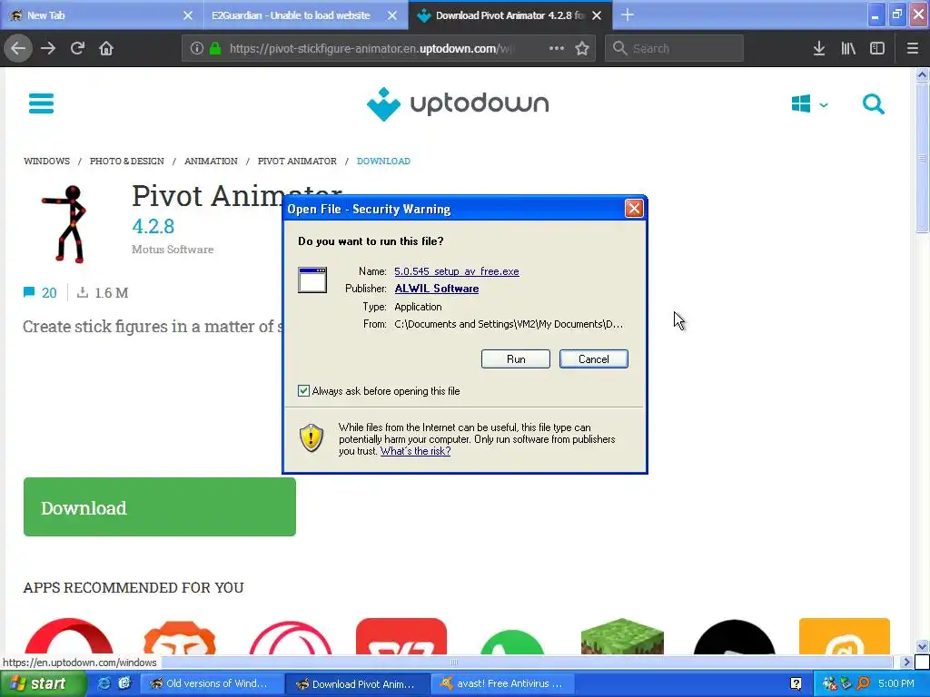Screen dimensions: 930x697
Task: Open the Uptodown search magnifier
Action: tap(873, 103)
